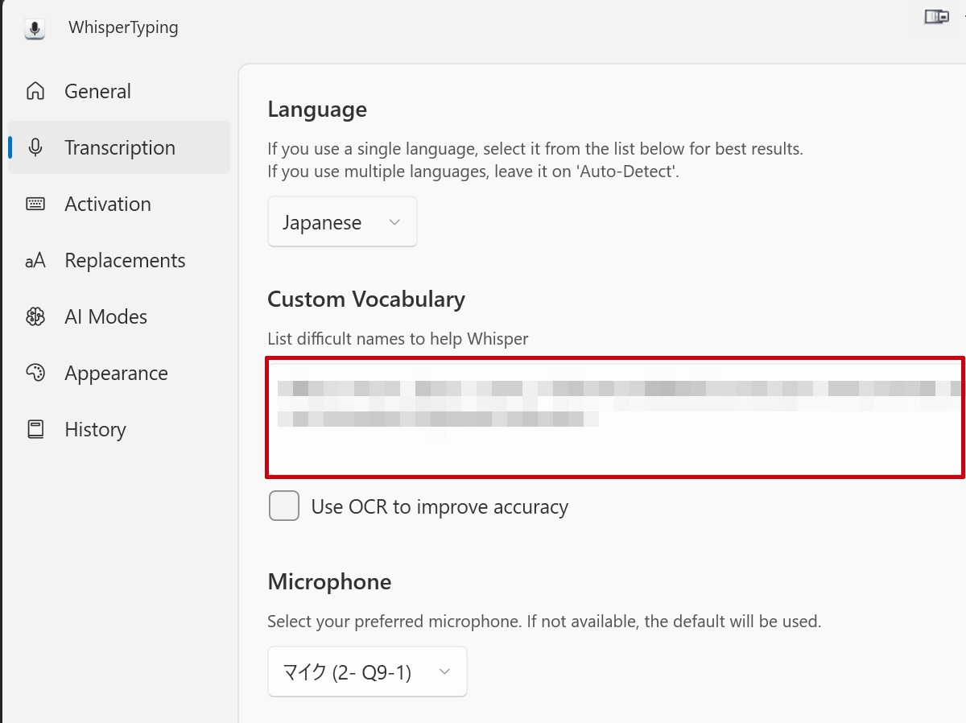Select the Transcription label in sidebar

pos(120,147)
